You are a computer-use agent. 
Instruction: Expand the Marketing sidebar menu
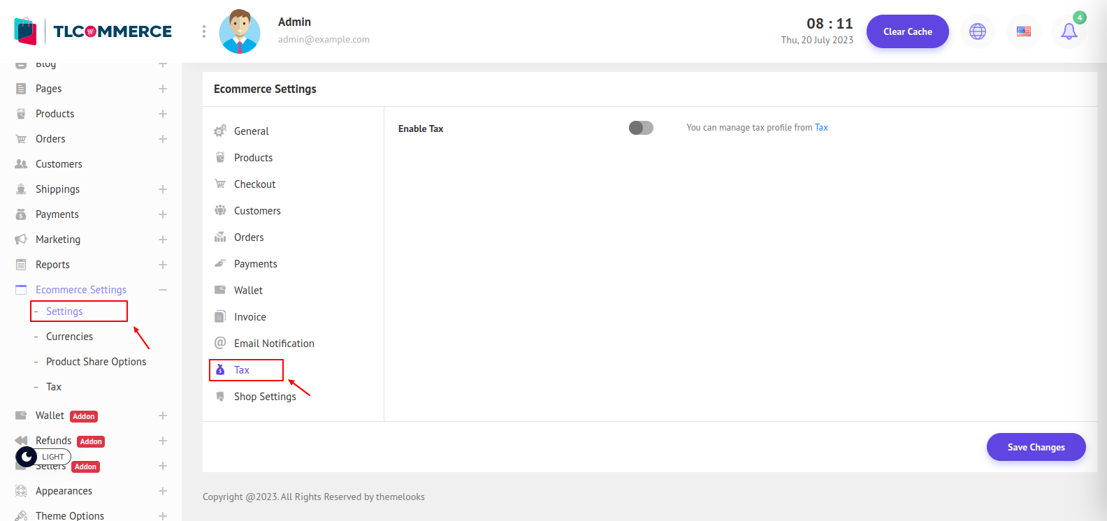(x=162, y=240)
